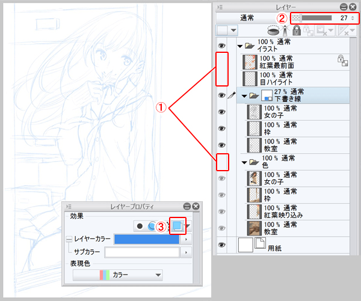Minimize the Layer panel
361x301 pixels.
[x=344, y=7]
